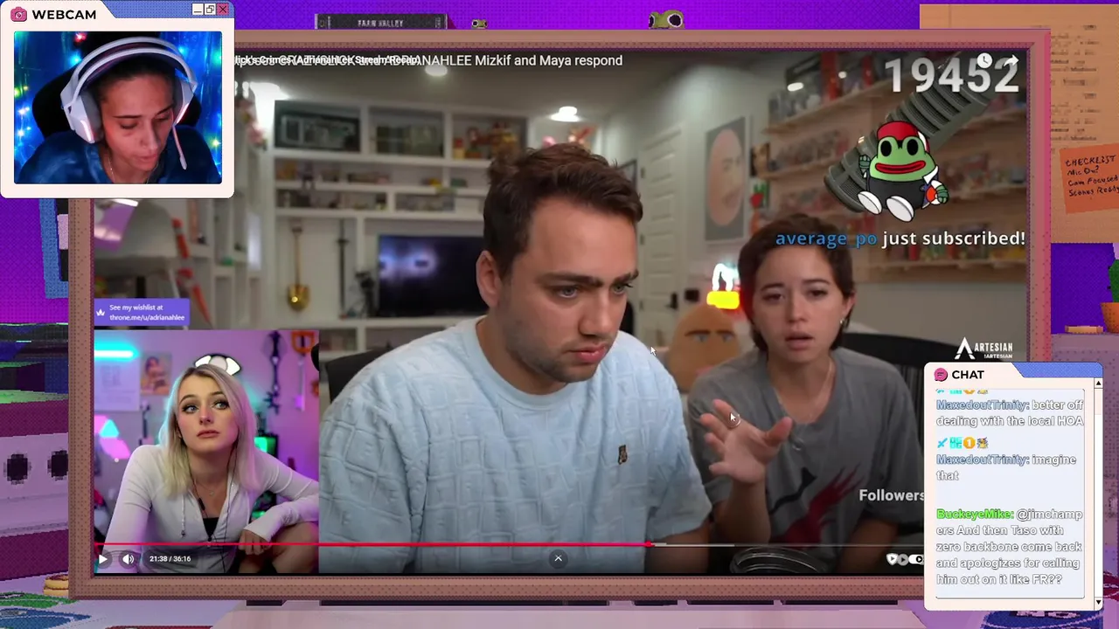Click the CHAT panel title
This screenshot has width=1119, height=629.
click(x=968, y=375)
